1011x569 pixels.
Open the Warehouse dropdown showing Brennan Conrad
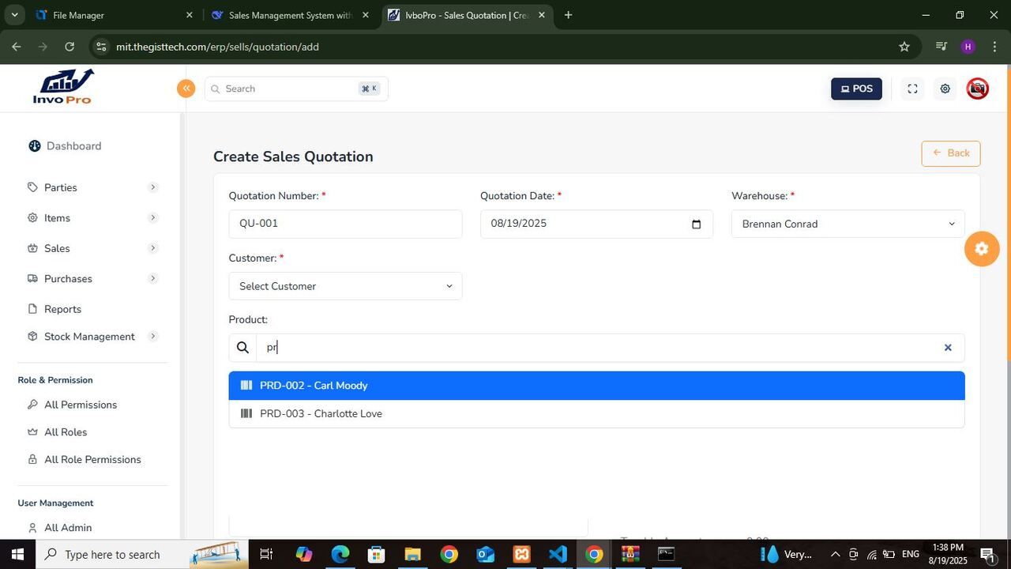coord(848,224)
